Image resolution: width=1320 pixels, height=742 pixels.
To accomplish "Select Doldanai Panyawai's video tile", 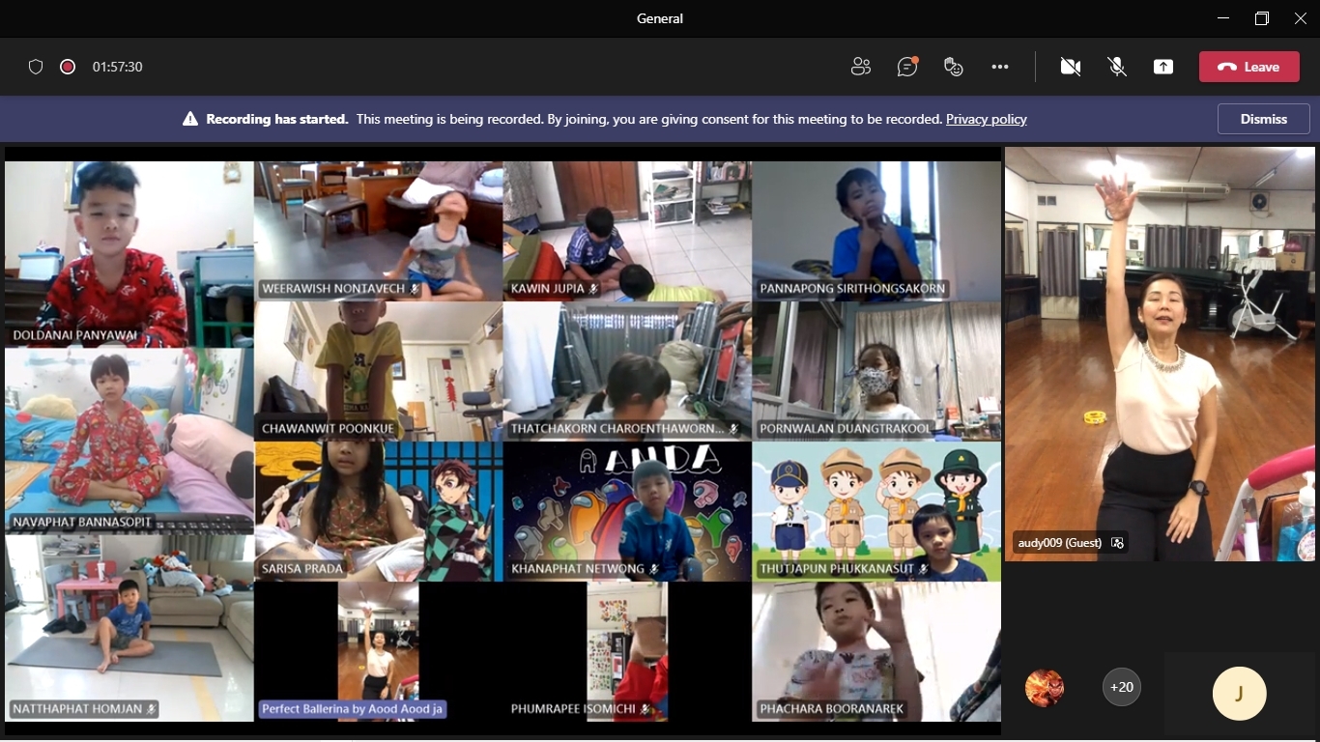I will 129,253.
